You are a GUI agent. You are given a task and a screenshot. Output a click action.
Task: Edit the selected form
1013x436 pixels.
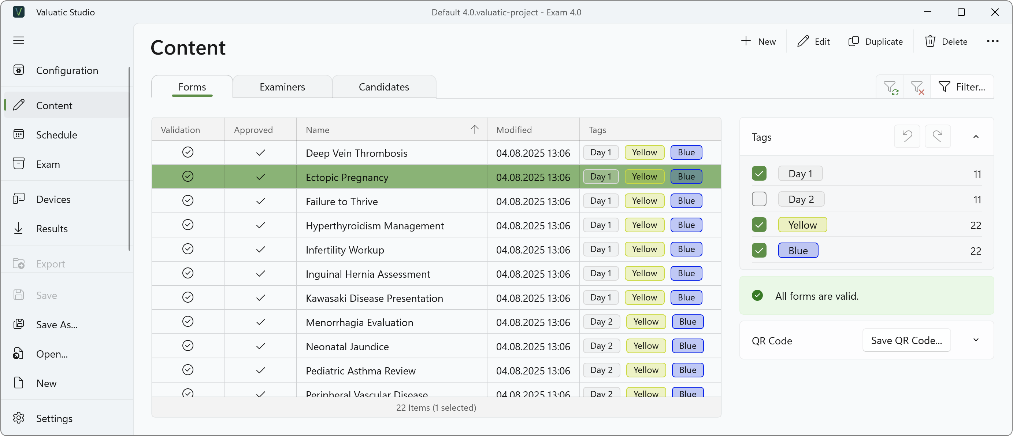[x=813, y=41]
